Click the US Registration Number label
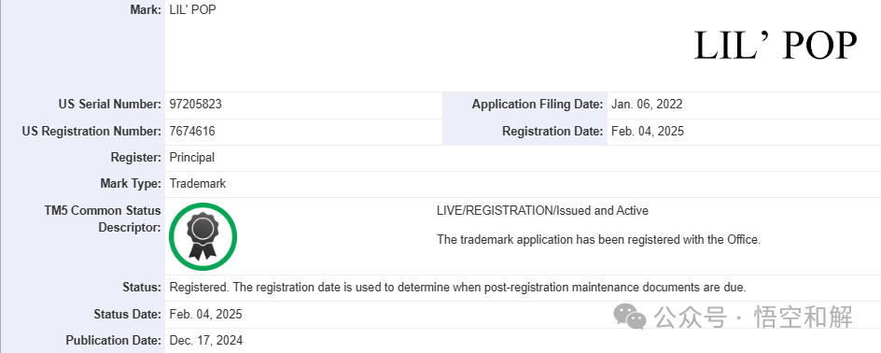 (91, 131)
